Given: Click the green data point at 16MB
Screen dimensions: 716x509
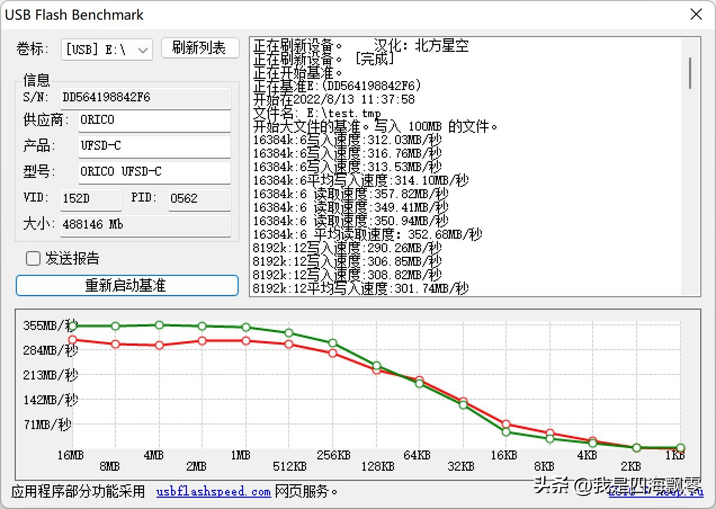Looking at the screenshot, I should [71, 325].
